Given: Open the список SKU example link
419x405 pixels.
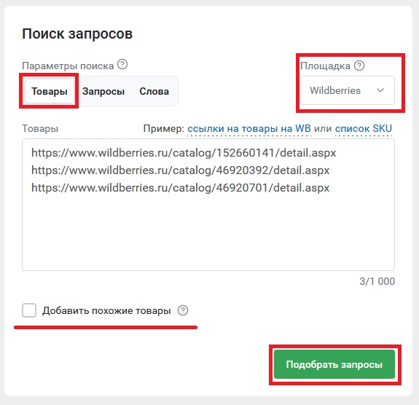Looking at the screenshot, I should pos(364,129).
